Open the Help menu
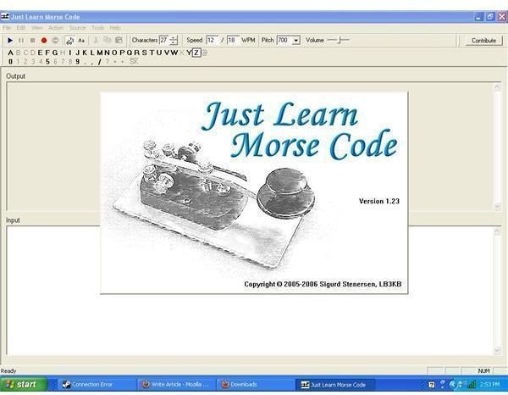The width and height of the screenshot is (508, 395). point(115,28)
